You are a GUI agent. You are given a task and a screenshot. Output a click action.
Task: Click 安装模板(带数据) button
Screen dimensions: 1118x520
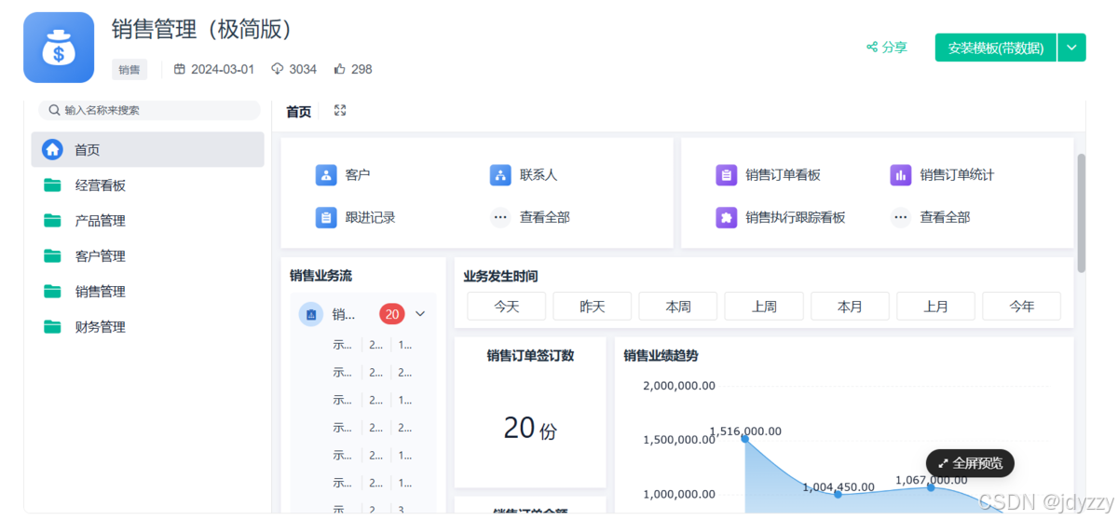pos(996,48)
